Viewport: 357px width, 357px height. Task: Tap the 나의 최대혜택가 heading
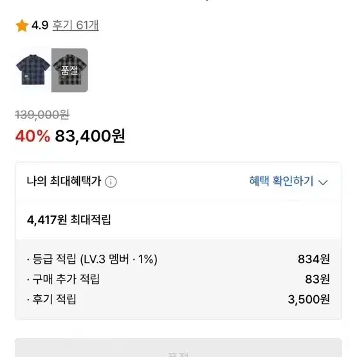tap(64, 181)
